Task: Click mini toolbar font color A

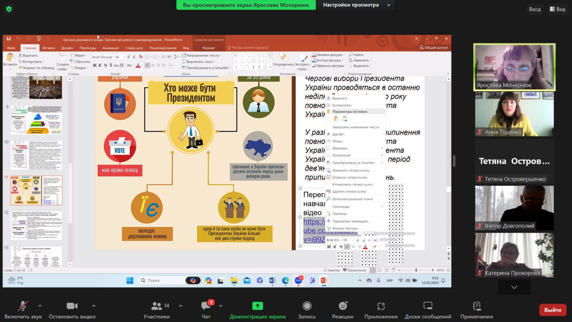Action: [x=365, y=247]
